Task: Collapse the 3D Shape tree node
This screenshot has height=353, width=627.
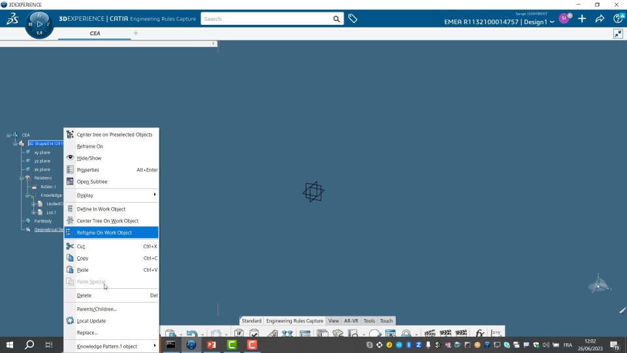Action: tap(15, 144)
